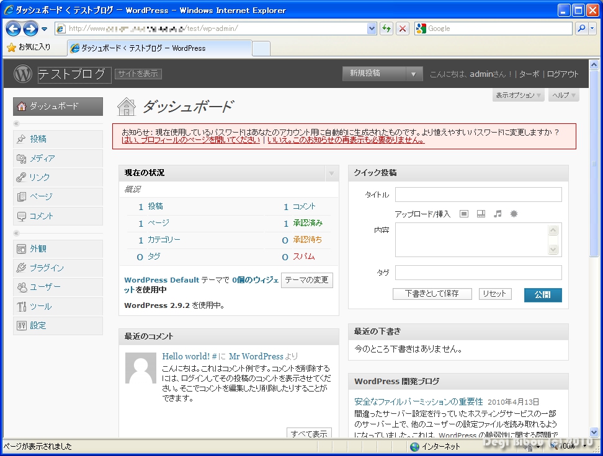Click the plug icon for プラグイン
This screenshot has height=456, width=603.
tap(21, 268)
